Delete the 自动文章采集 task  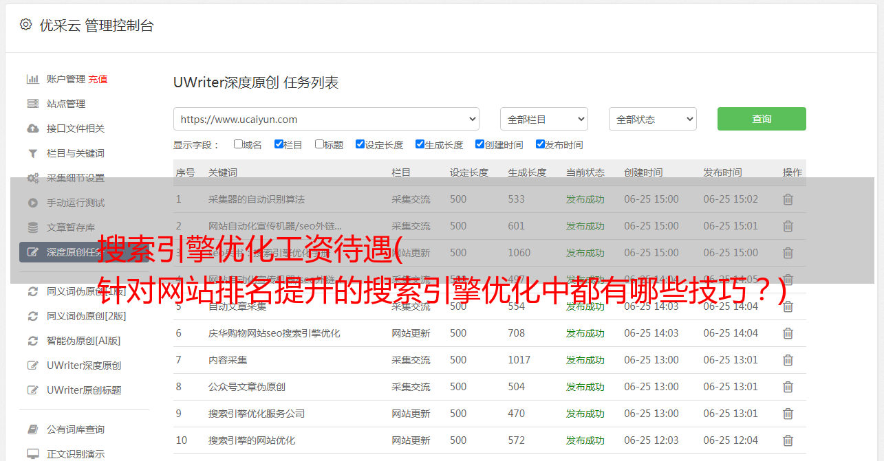click(788, 306)
